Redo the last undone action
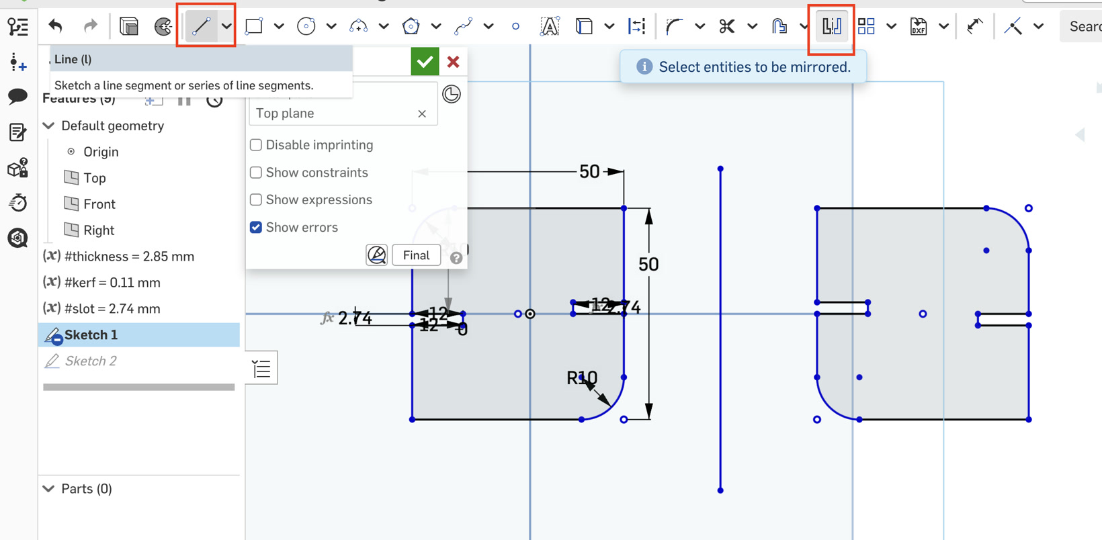 tap(90, 26)
